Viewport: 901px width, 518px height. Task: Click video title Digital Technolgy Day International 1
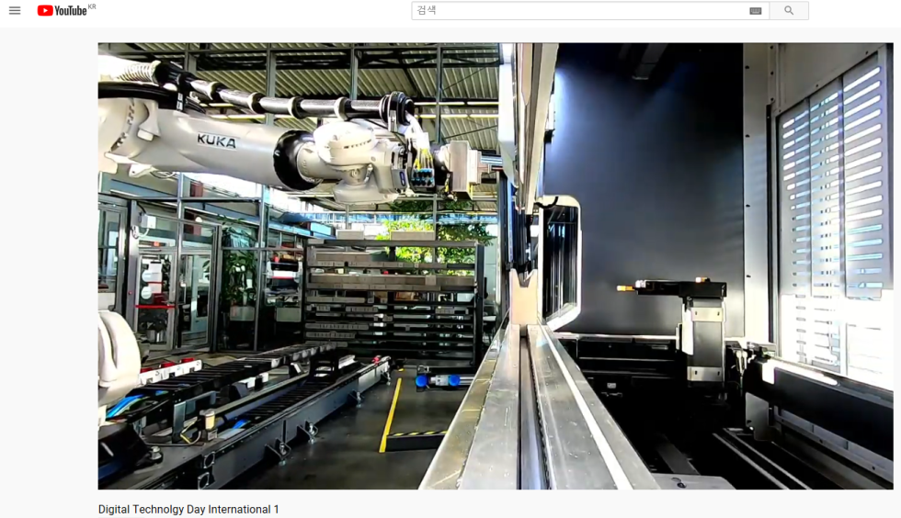(x=188, y=510)
